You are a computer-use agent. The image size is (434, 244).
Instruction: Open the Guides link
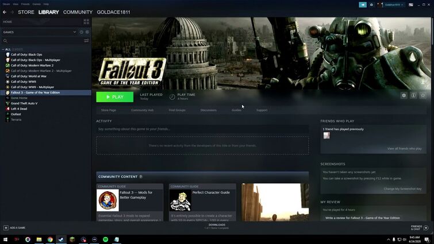pyautogui.click(x=236, y=110)
